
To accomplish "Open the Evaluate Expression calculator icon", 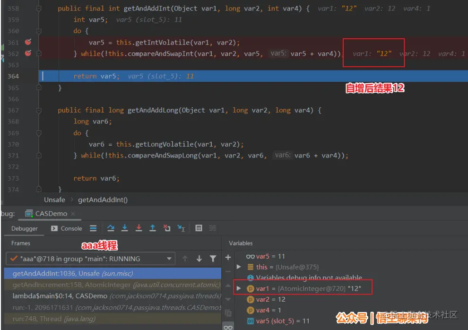I will (x=199, y=228).
